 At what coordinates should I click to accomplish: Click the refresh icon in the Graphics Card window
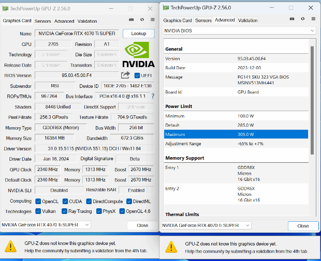coord(141,20)
